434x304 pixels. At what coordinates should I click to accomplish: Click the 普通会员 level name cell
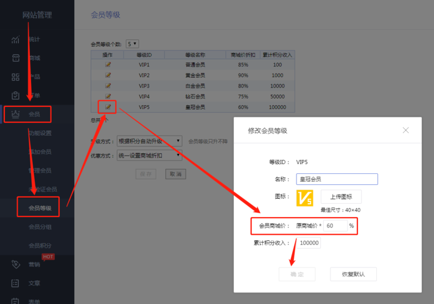195,64
